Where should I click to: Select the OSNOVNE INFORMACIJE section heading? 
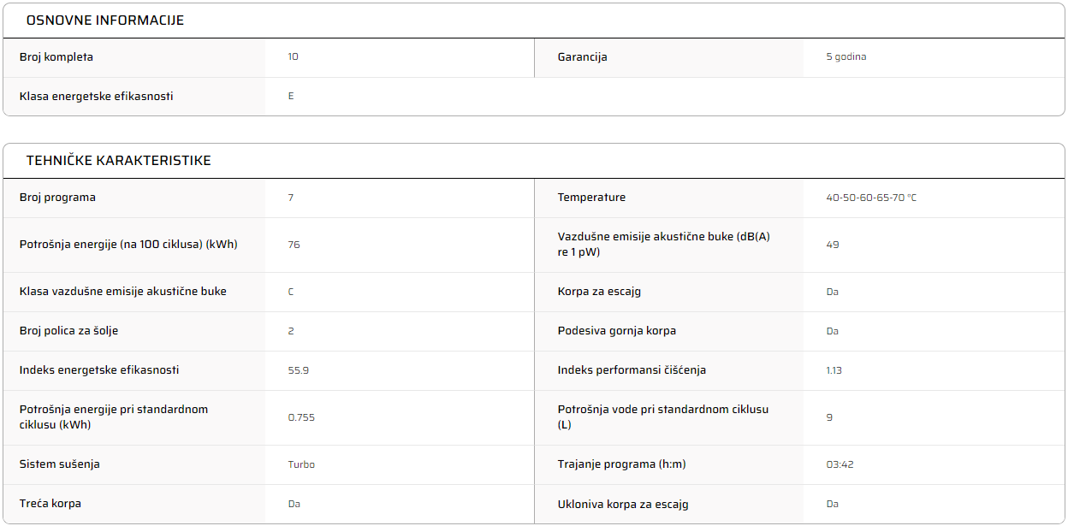tap(105, 21)
